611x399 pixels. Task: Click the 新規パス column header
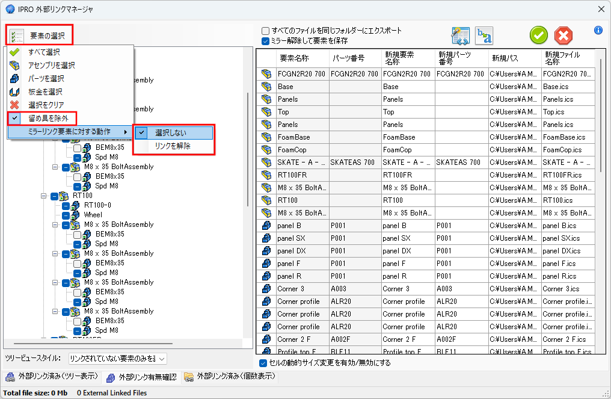point(515,58)
